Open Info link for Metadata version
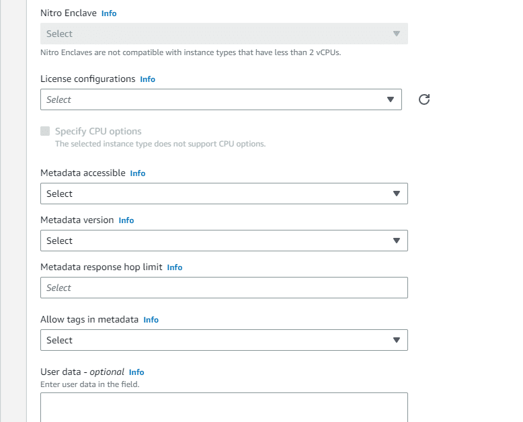Viewport: 523px width, 422px height. 126,220
